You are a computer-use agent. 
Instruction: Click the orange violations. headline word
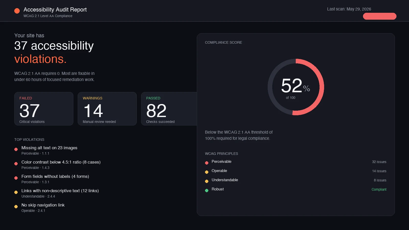(40, 59)
